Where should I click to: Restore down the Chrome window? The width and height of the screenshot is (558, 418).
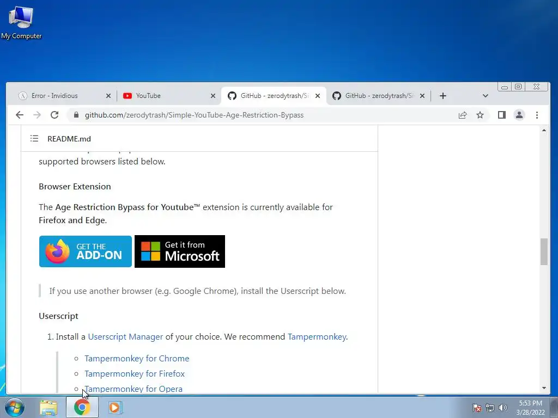coord(518,87)
